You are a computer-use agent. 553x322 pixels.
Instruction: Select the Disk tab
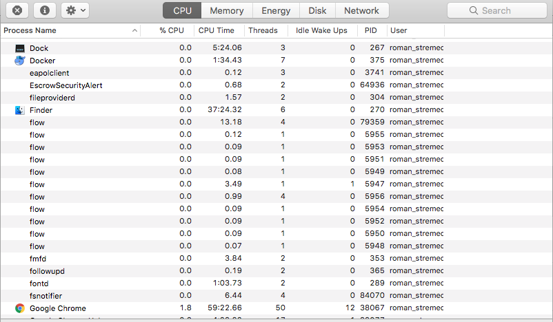[317, 10]
